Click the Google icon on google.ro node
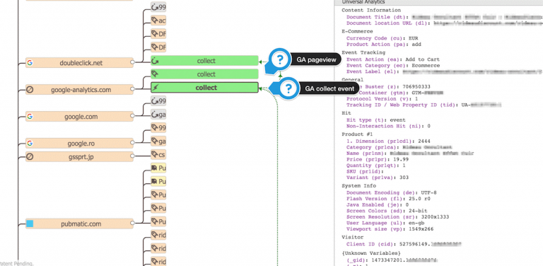 click(30, 143)
